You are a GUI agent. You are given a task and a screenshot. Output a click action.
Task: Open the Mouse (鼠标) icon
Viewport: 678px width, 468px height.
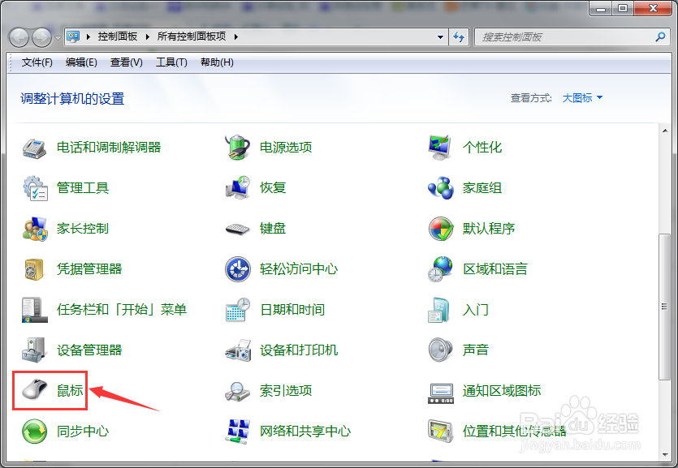[35, 390]
